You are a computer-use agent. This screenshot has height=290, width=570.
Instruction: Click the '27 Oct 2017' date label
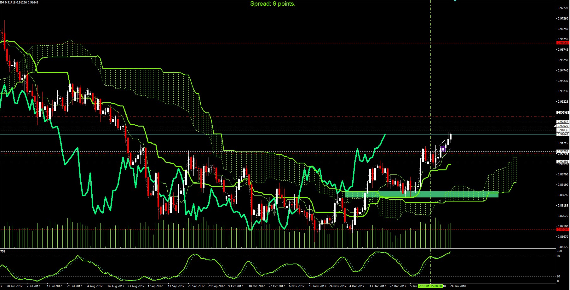(277, 286)
